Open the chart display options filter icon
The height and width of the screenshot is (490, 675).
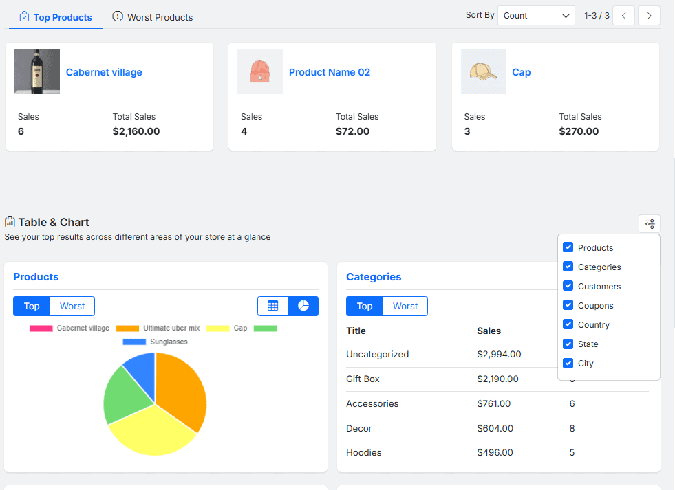[x=649, y=223]
